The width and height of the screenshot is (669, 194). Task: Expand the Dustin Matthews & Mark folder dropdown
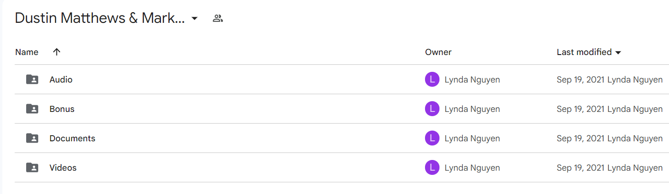point(195,19)
